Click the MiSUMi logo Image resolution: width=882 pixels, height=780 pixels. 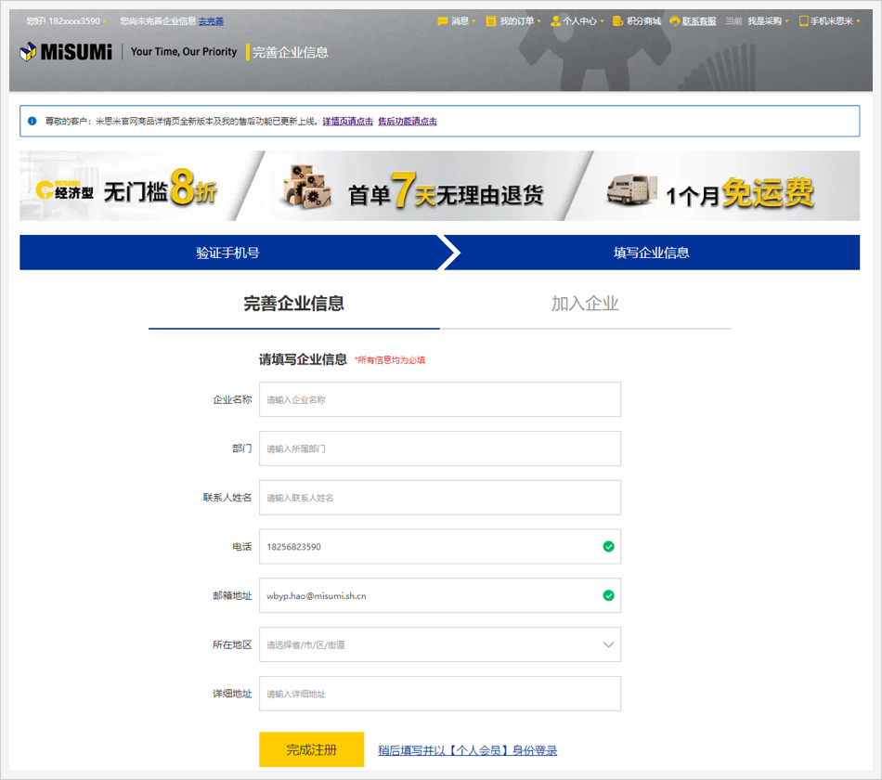point(66,53)
